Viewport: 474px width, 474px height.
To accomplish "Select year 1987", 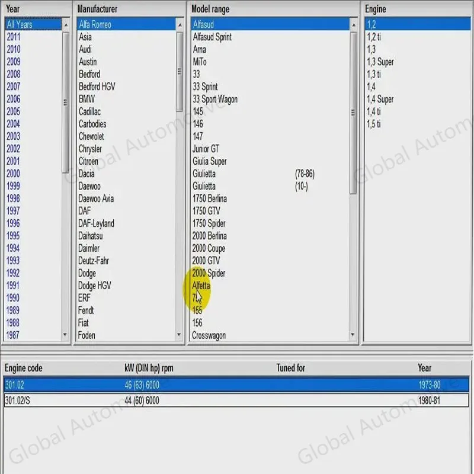I will (12, 335).
